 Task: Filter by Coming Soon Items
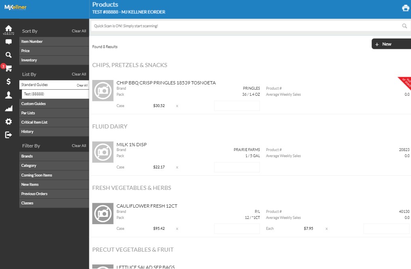54,175
